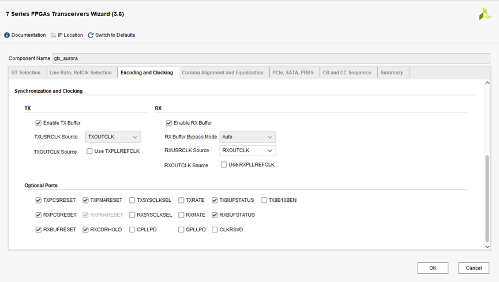Open the RXUSRCLK Source dropdown
499x282 pixels.
(247, 151)
